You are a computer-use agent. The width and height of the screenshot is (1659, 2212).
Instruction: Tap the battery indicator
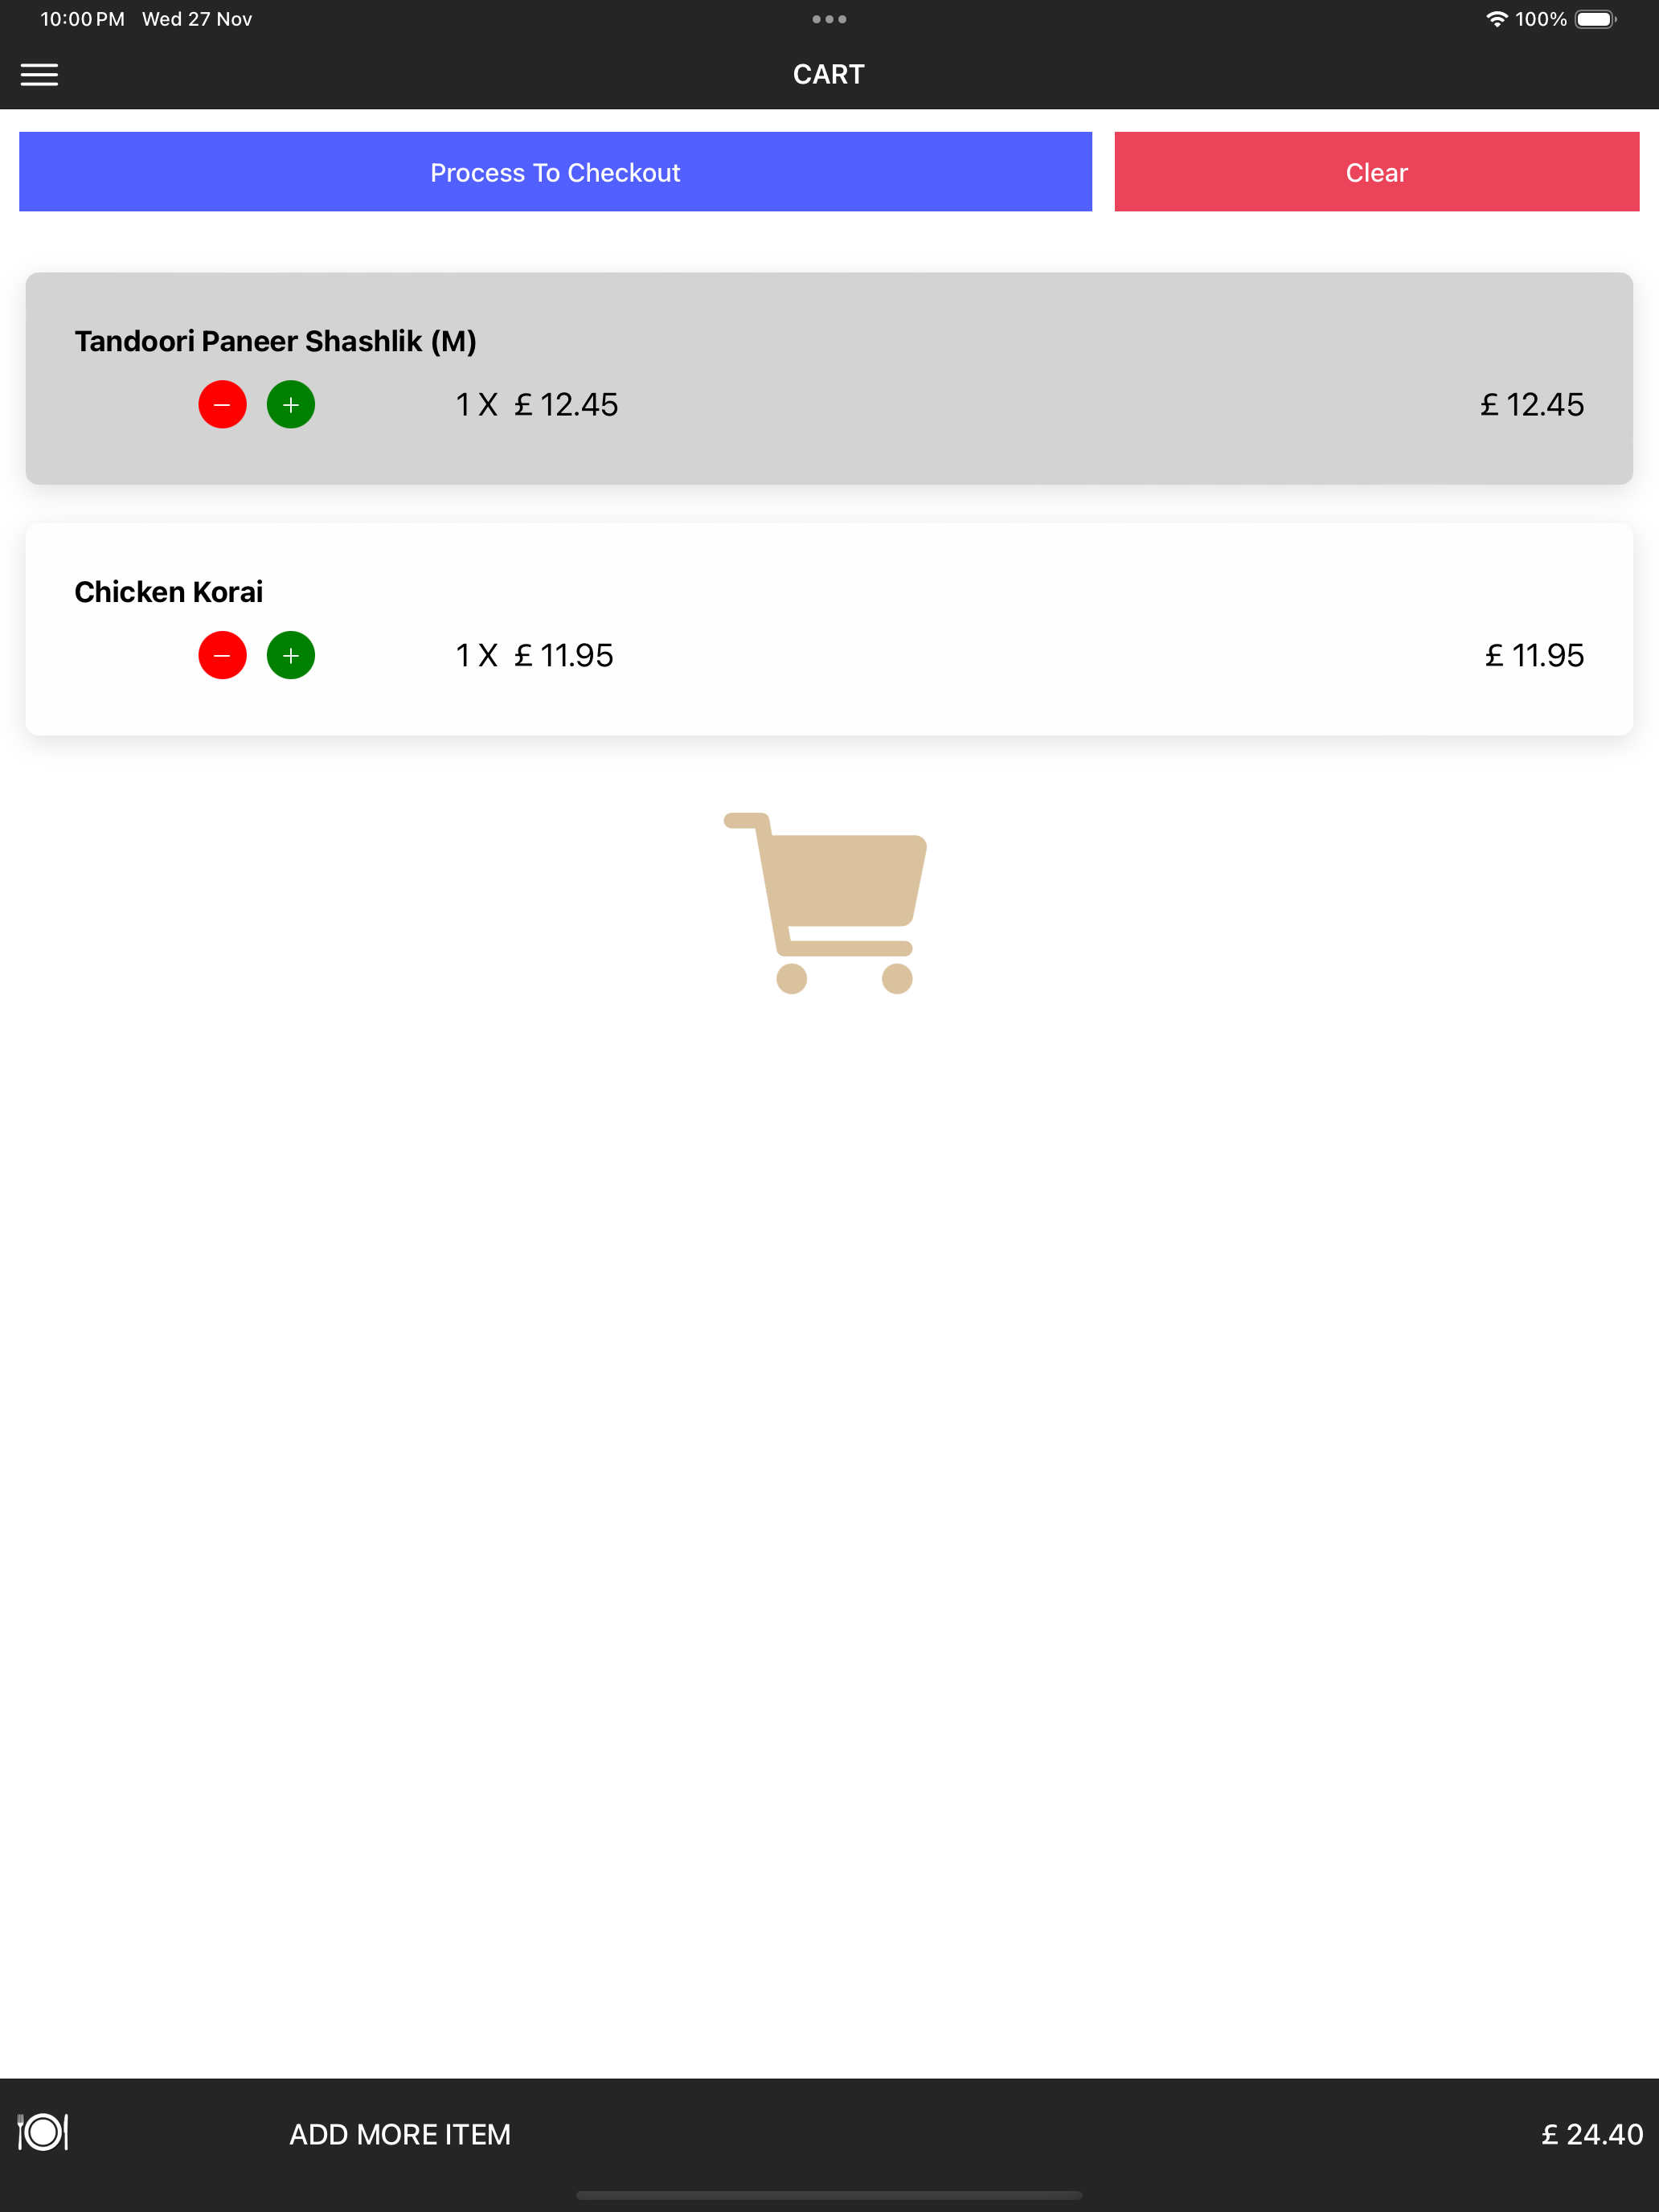[x=1596, y=19]
